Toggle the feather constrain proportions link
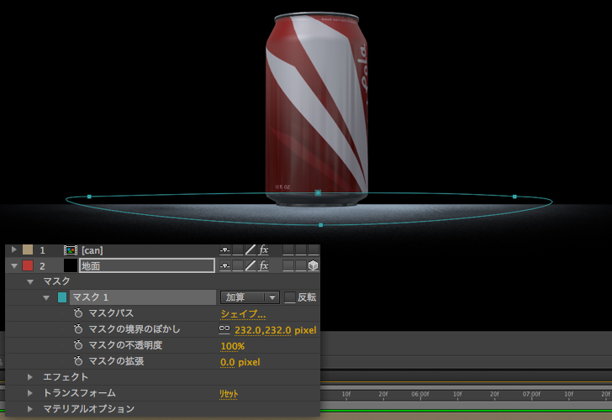Viewport: 612px width, 420px height. 224,329
